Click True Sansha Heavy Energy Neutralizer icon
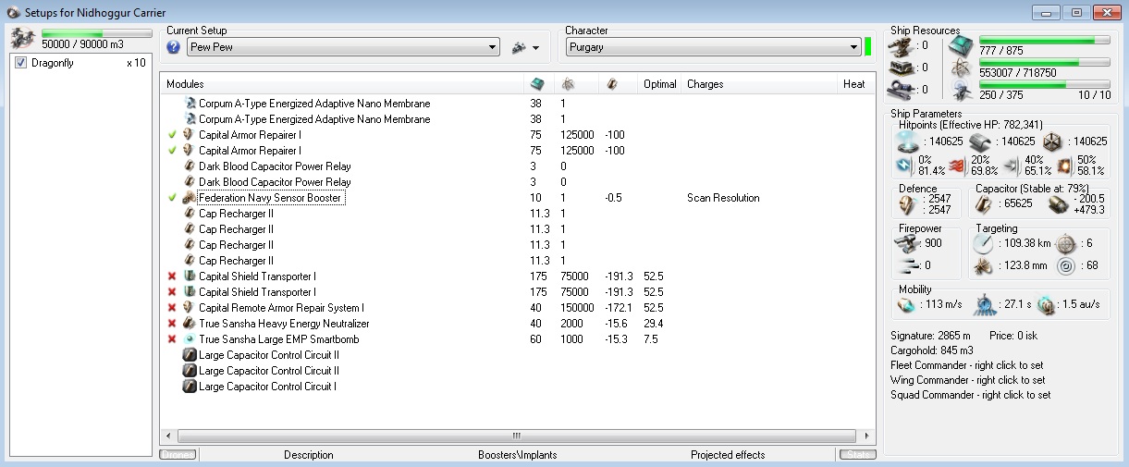 pos(190,324)
